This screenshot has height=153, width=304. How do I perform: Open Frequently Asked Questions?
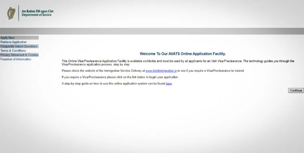point(19,46)
